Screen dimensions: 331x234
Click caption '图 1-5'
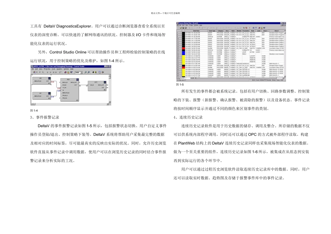pyautogui.click(x=180, y=85)
